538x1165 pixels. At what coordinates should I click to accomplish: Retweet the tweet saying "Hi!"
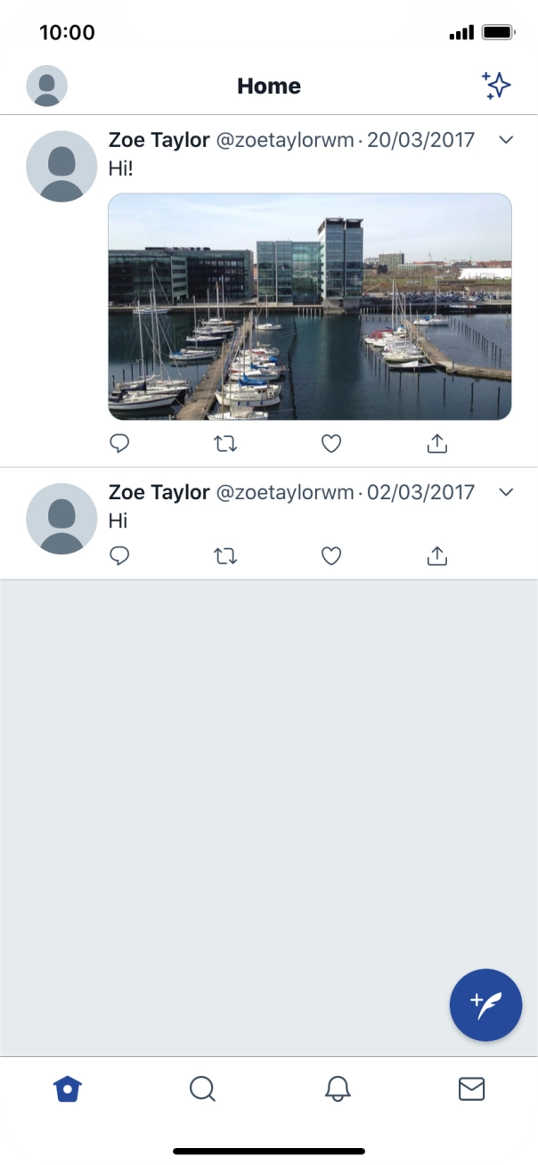coord(225,443)
